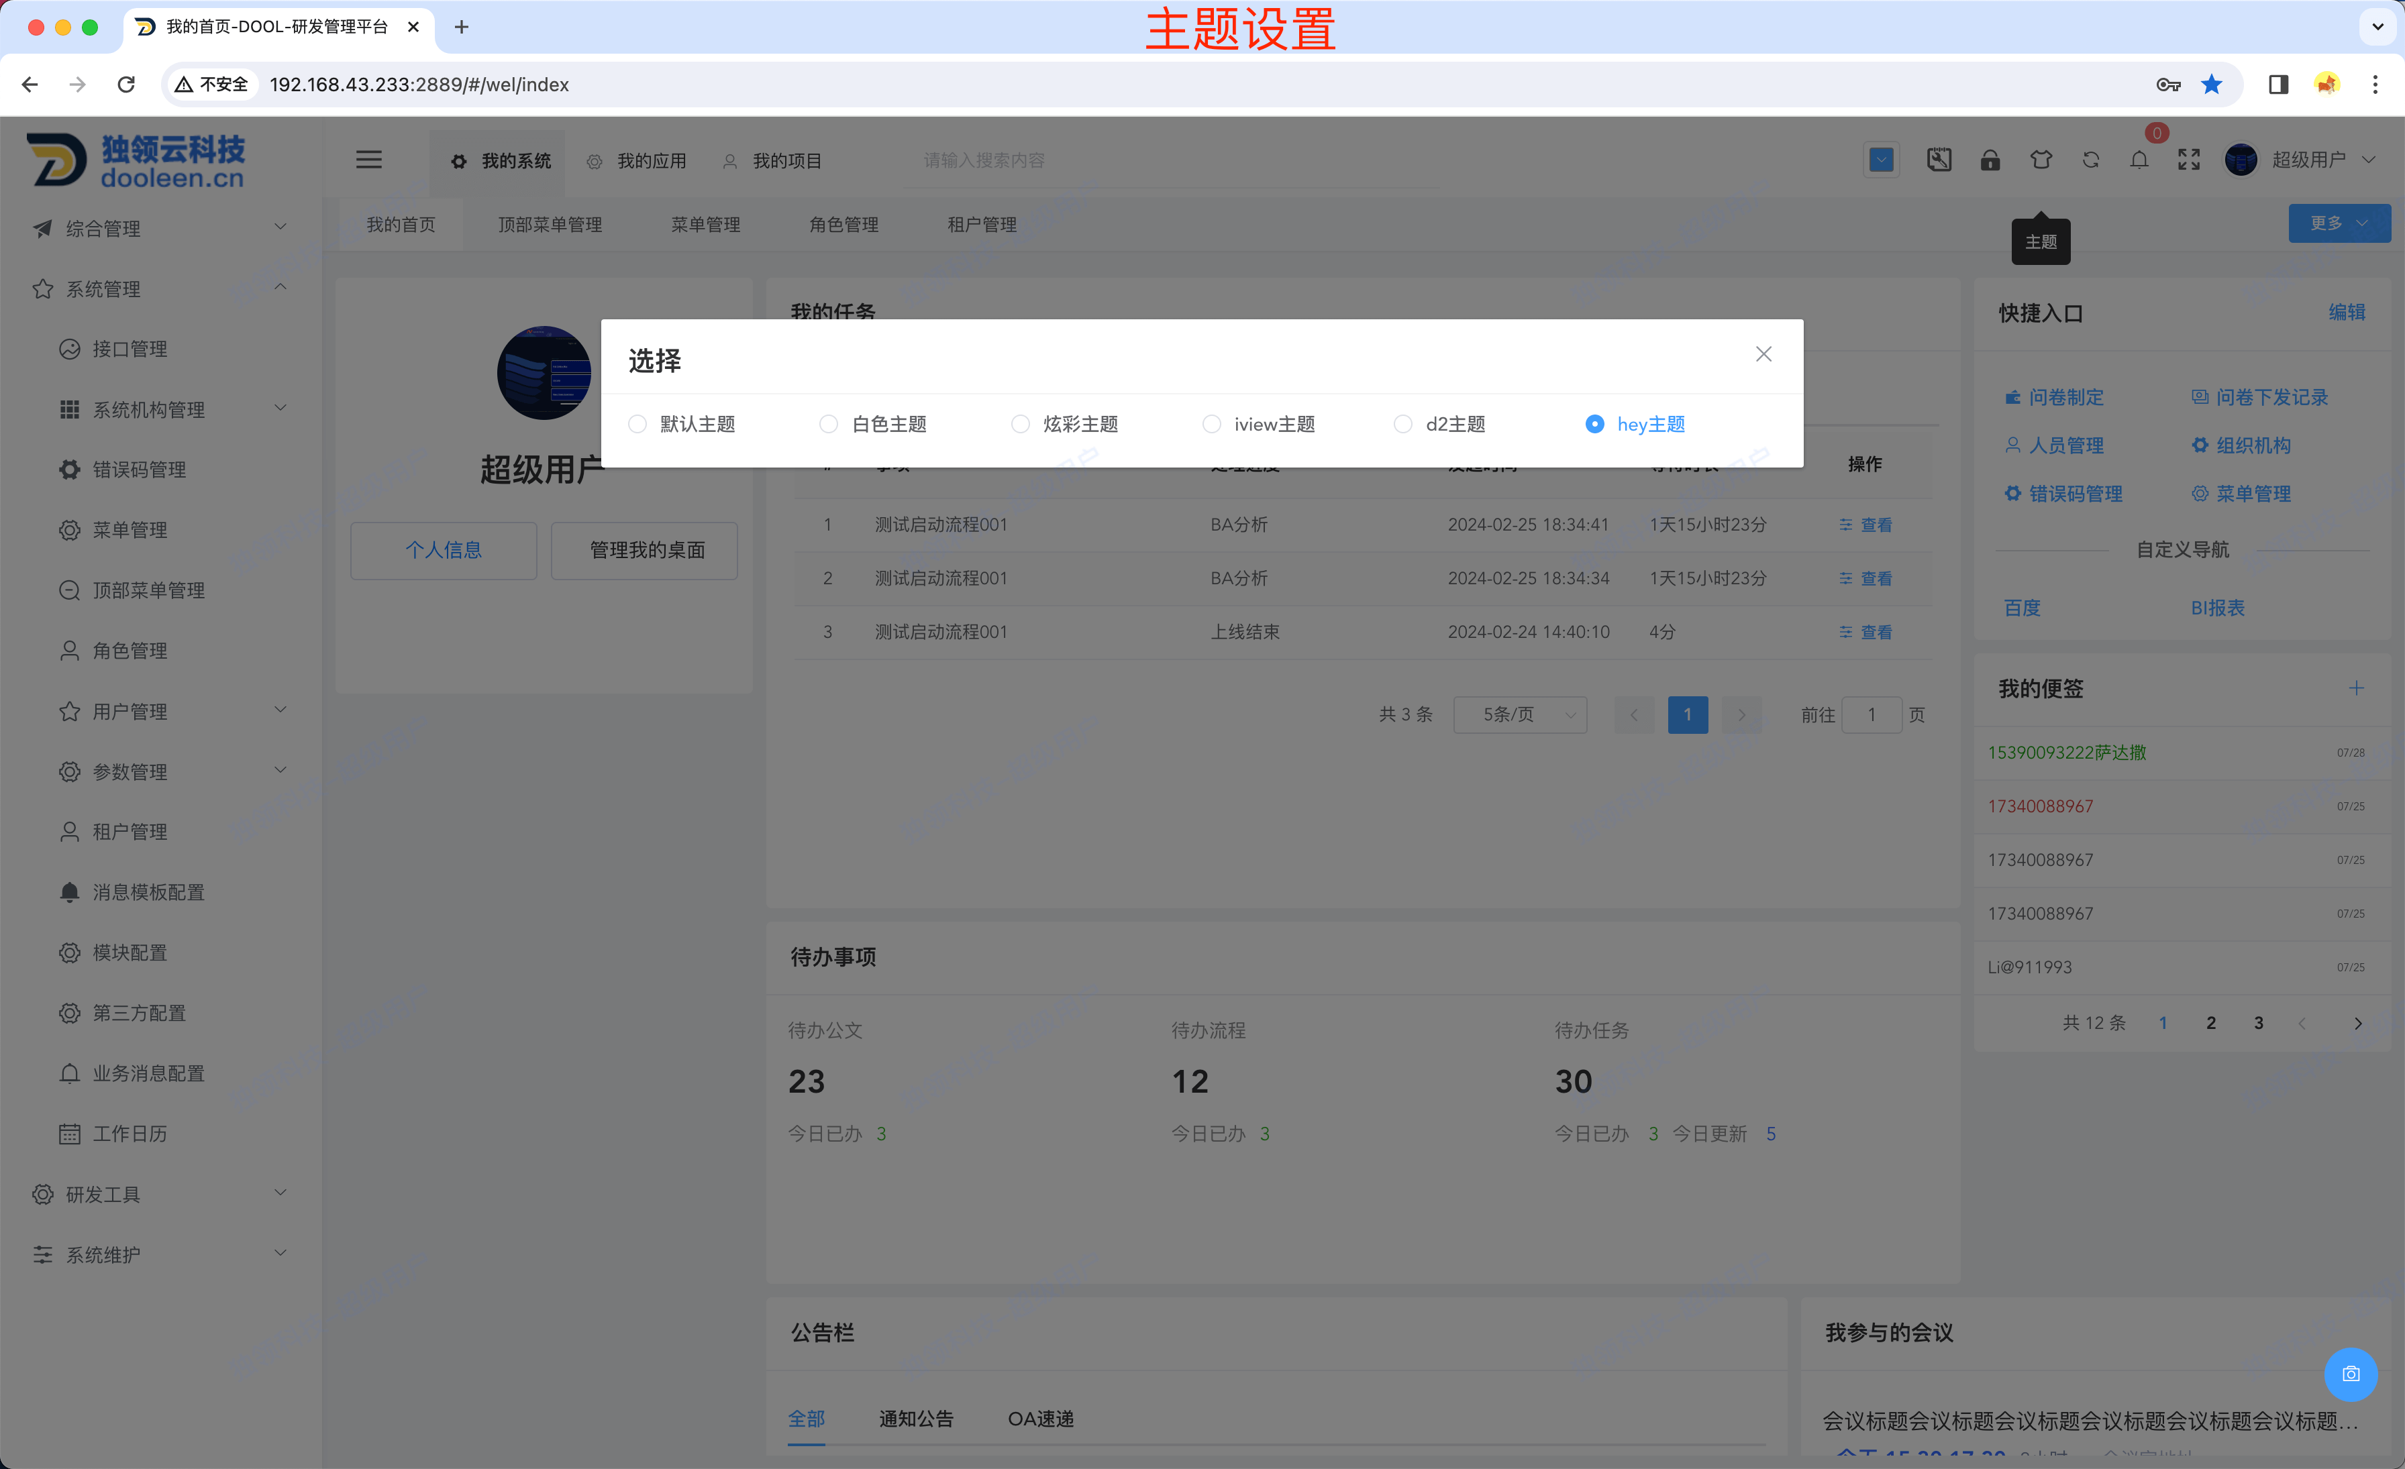Open the 人员管理 shortcut

pos(2053,446)
